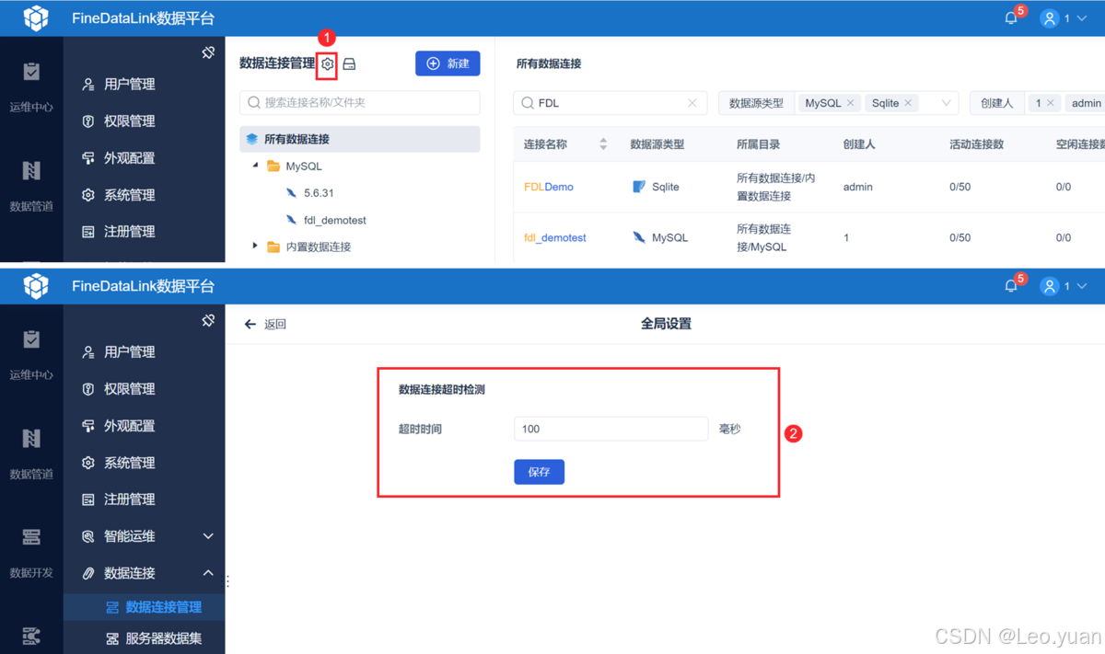Click the drive icon next to the settings gear

[x=350, y=64]
